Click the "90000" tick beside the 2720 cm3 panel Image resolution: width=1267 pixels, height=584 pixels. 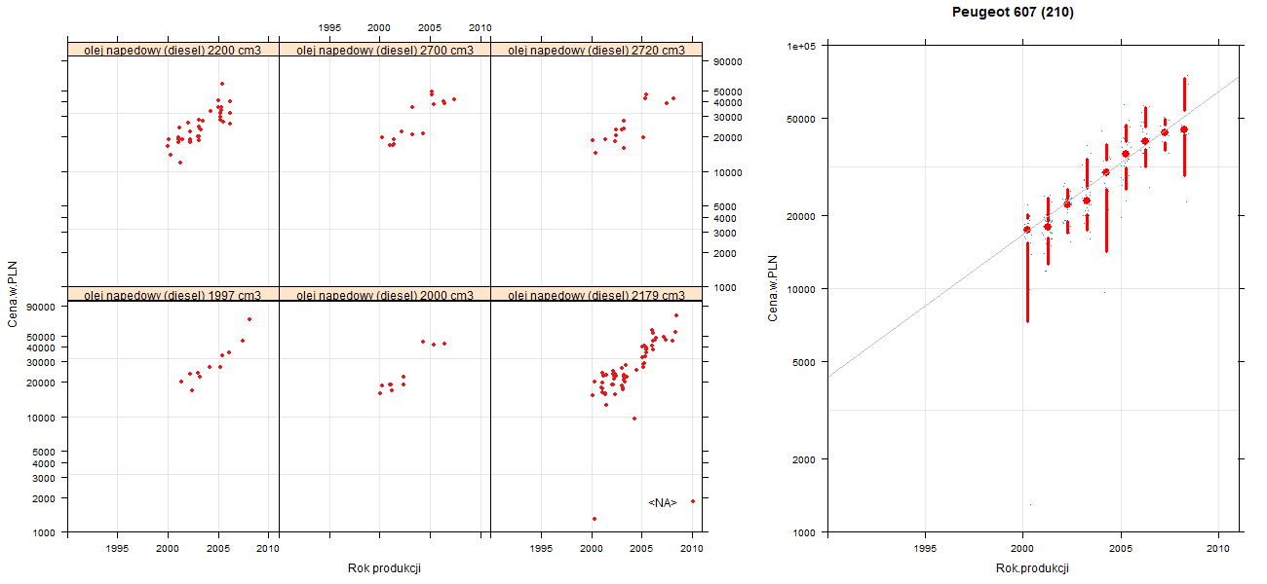(x=729, y=61)
